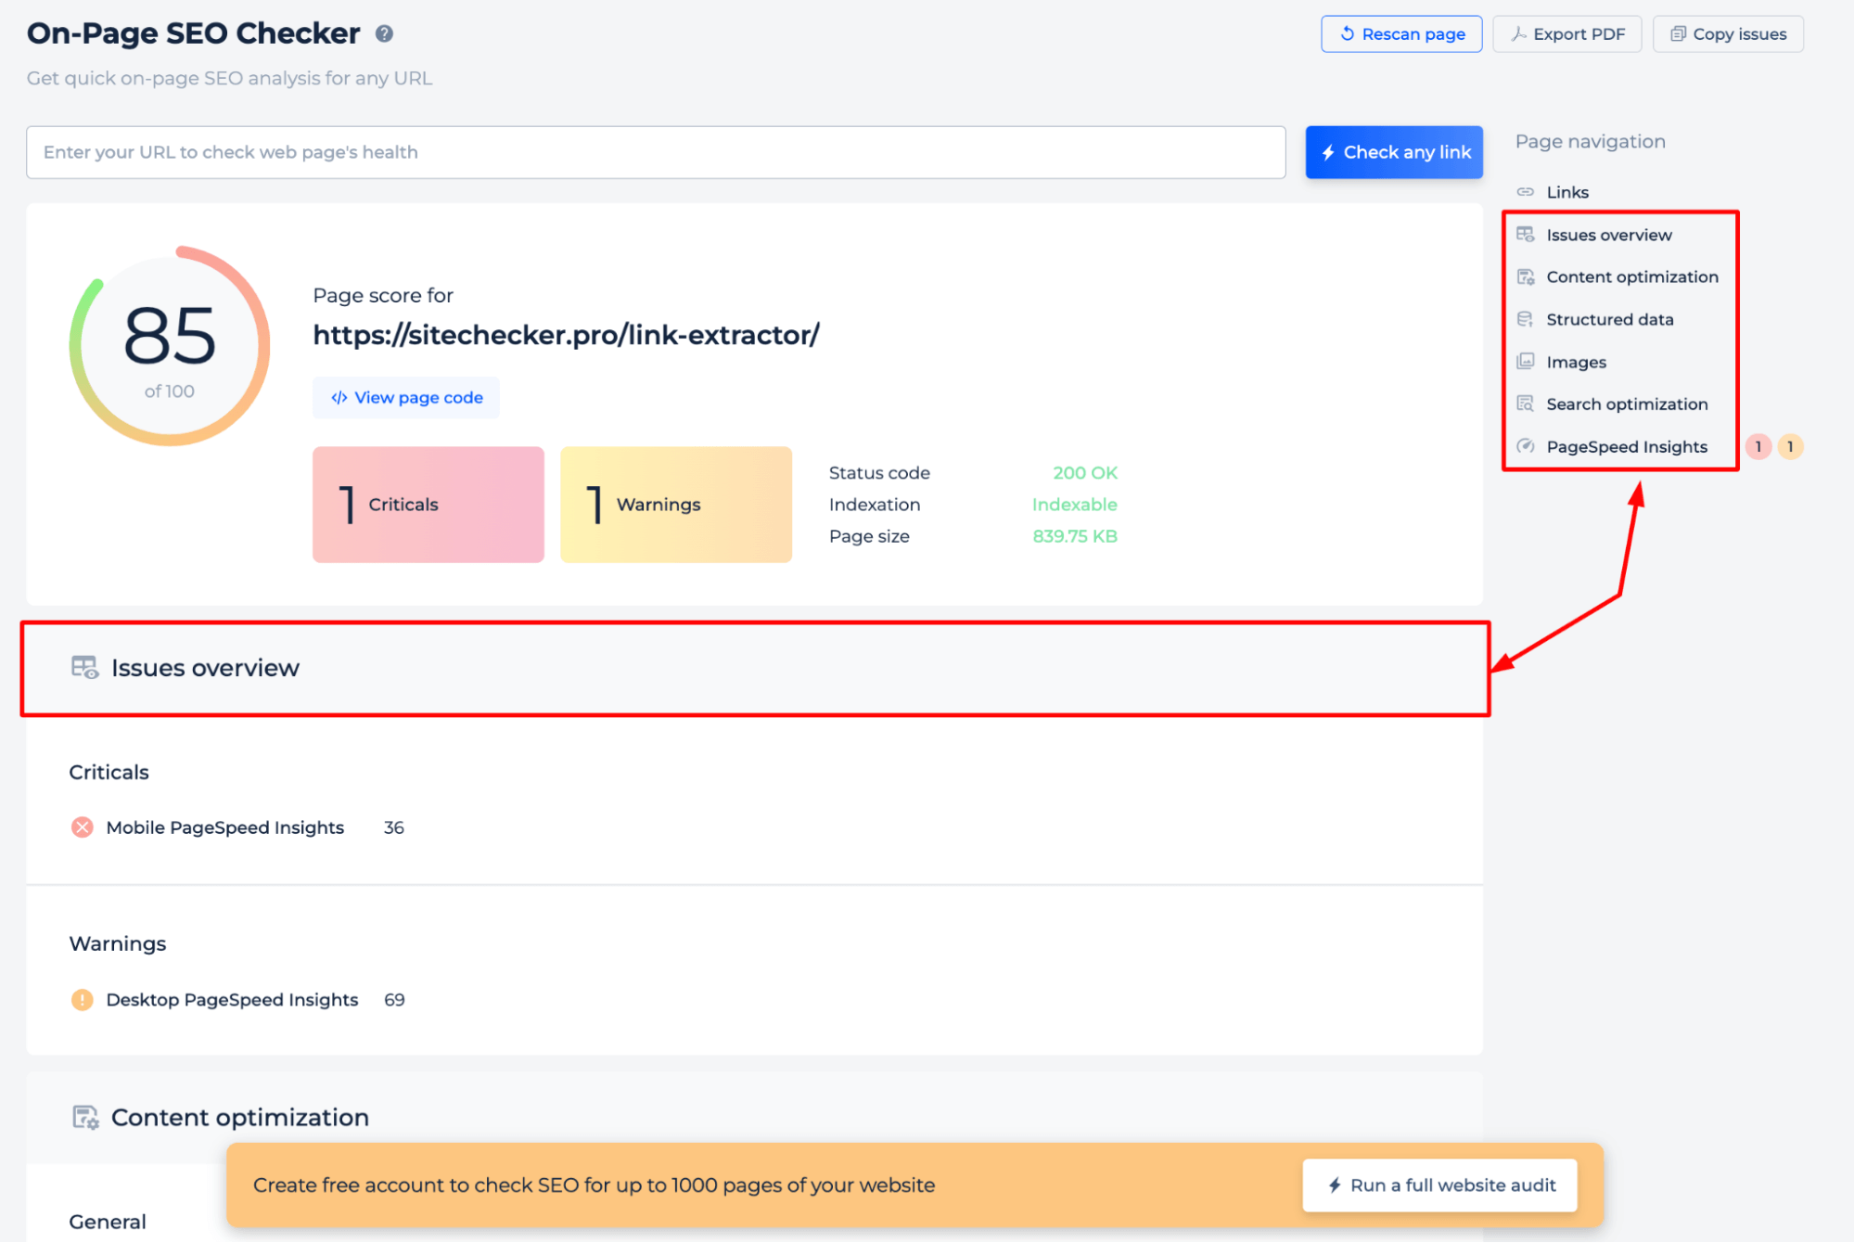Image resolution: width=1854 pixels, height=1243 pixels.
Task: Open Desktop PageSpeed Insights warning
Action: (232, 1000)
